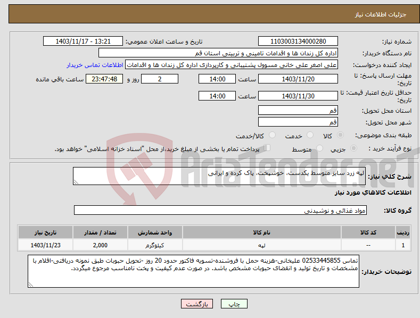Select the خدمت radio button
Viewport: 420px width, 318px height.
[310, 135]
